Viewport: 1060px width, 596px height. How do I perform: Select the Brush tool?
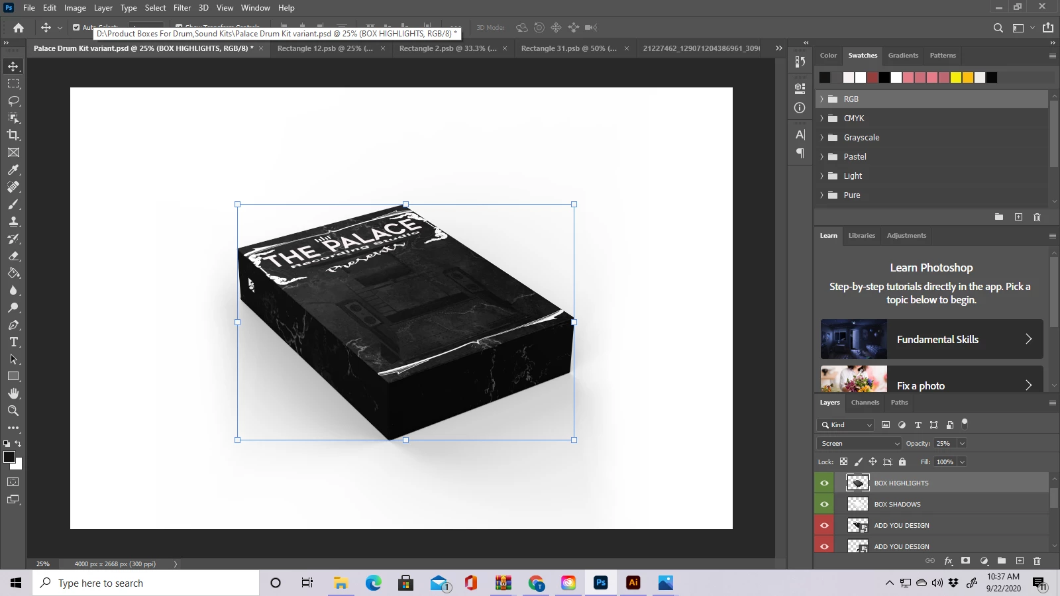coord(13,204)
